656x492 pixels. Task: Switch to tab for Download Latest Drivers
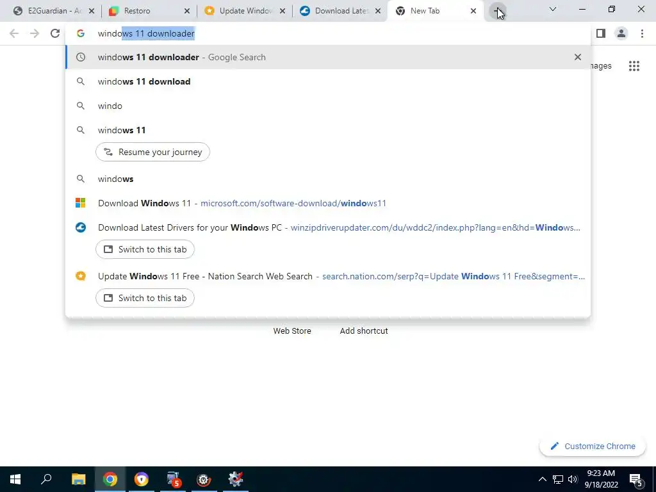(145, 249)
